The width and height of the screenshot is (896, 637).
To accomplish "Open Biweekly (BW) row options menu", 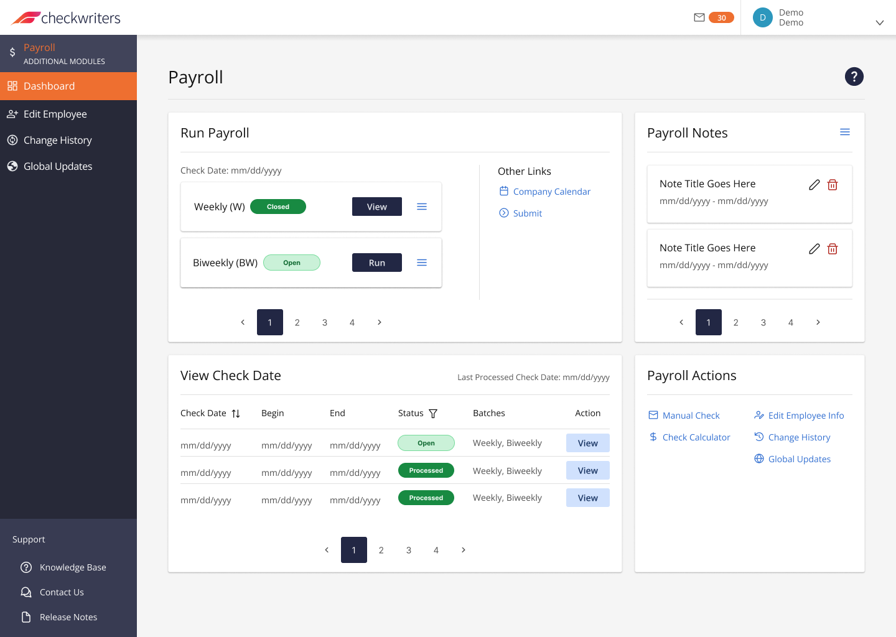I will pos(422,263).
